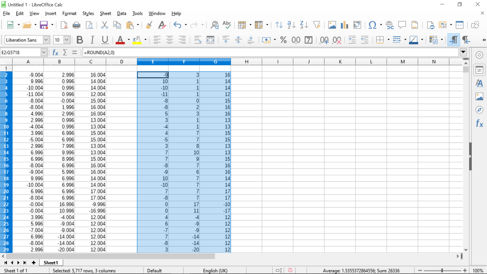Click the Special Character omega icon
This screenshot has width=487, height=274.
tap(372, 25)
